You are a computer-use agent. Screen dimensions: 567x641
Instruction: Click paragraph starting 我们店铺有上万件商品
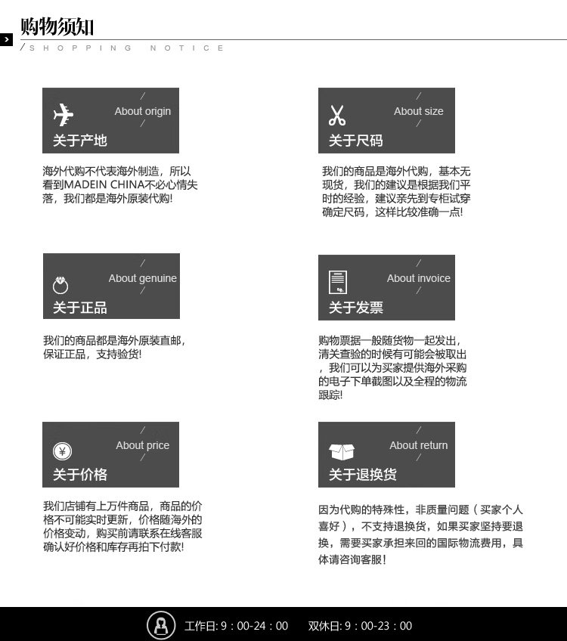[x=122, y=526]
